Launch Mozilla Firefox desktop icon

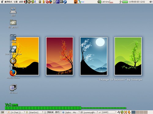pos(13,74)
